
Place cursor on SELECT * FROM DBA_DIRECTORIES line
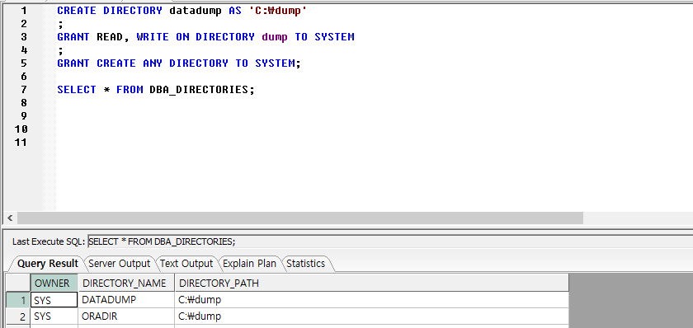coord(156,90)
